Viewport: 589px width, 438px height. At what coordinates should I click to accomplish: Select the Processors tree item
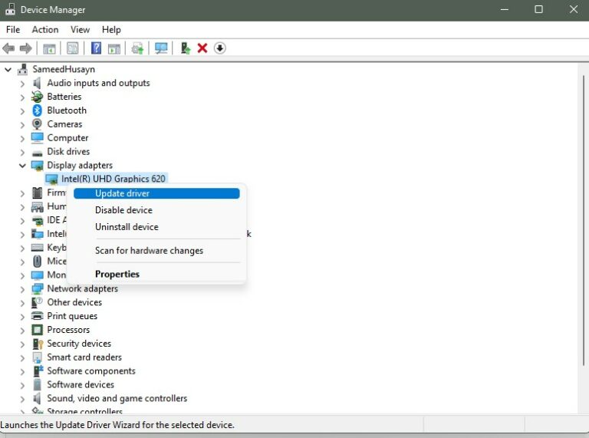(x=68, y=330)
